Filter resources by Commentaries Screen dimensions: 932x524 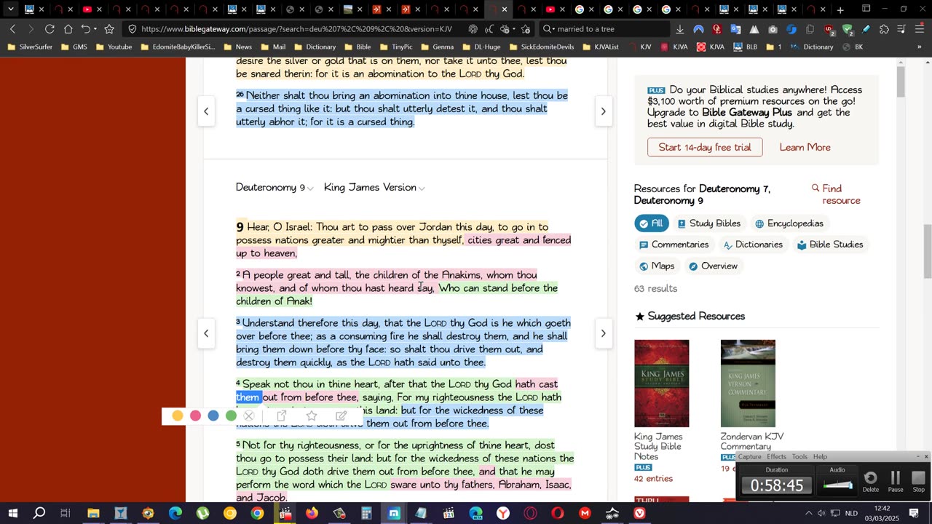click(674, 245)
